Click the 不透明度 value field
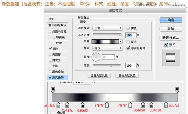188x114 pixels. point(131,35)
